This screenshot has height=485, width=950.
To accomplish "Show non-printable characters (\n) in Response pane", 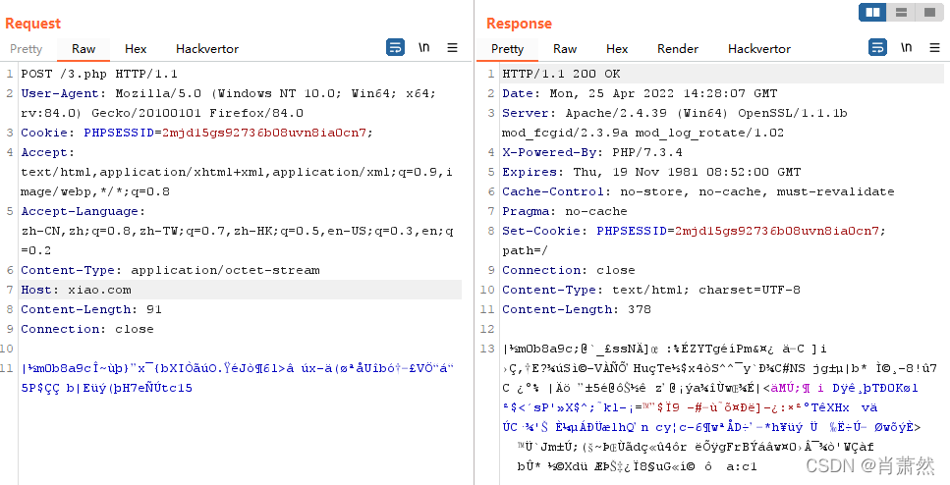I will click(x=906, y=47).
